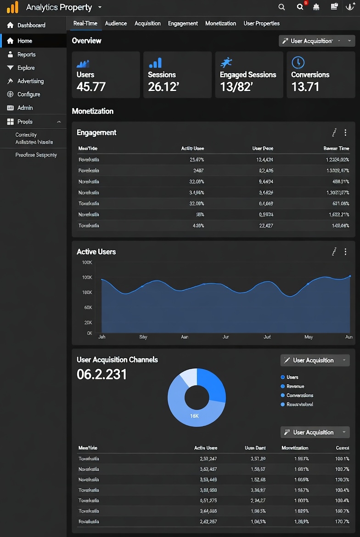Click the bell notifications icon

pyautogui.click(x=316, y=7)
